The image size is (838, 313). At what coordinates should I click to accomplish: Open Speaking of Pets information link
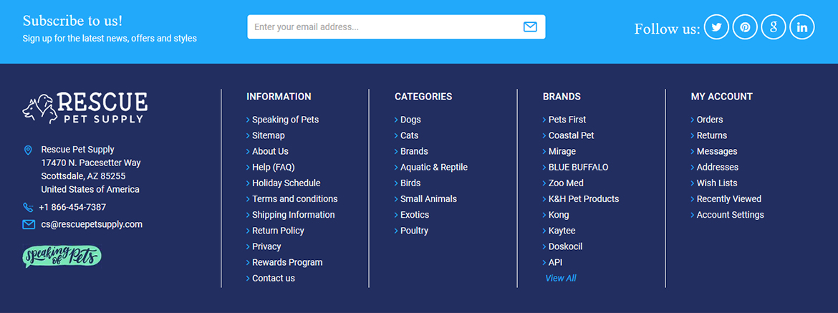[285, 120]
